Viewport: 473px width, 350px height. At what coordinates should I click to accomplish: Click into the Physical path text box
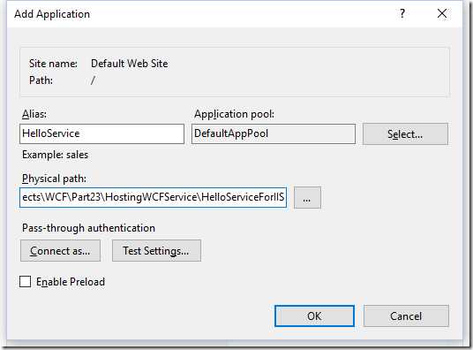pyautogui.click(x=154, y=197)
